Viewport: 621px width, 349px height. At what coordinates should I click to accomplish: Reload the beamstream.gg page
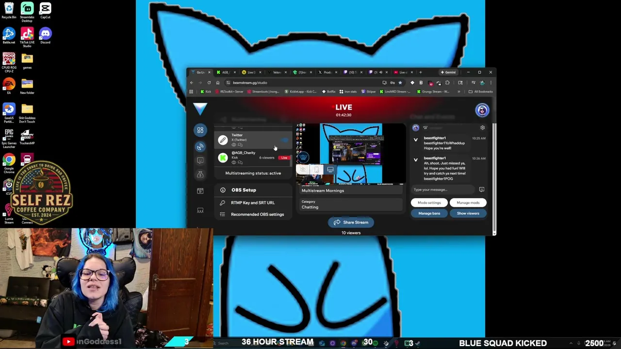(209, 82)
